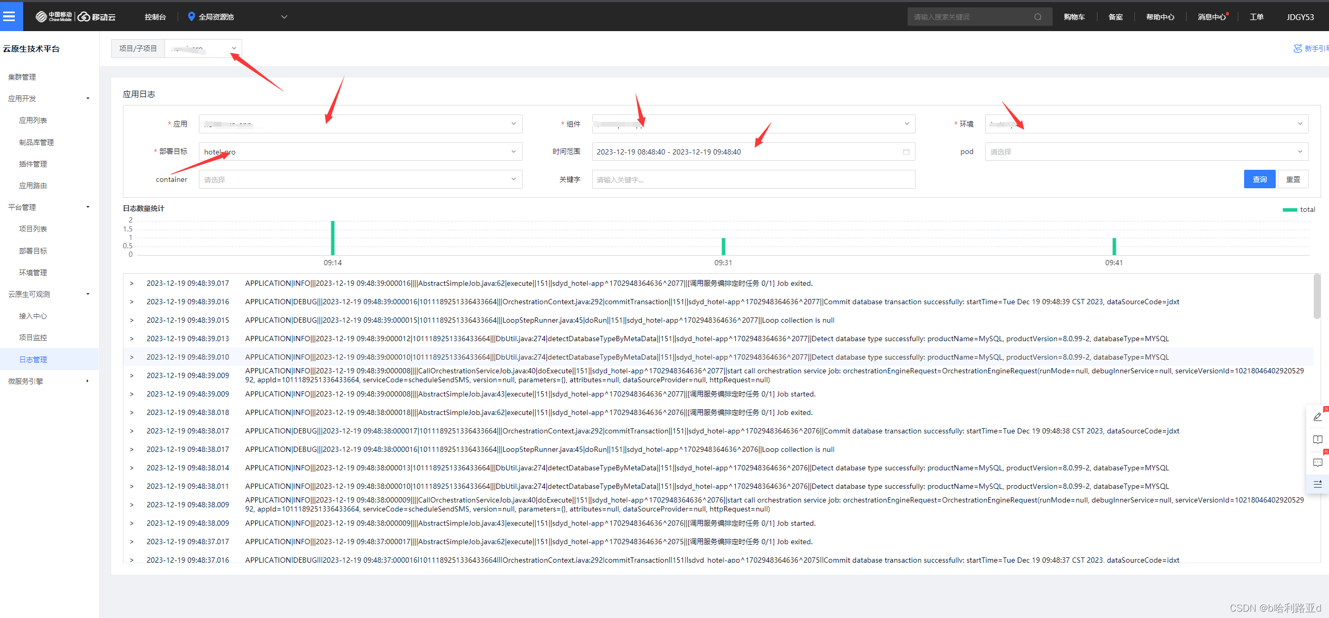The width and height of the screenshot is (1329, 618).
Task: Click the 09:14 green bar in chart
Action: pos(333,238)
